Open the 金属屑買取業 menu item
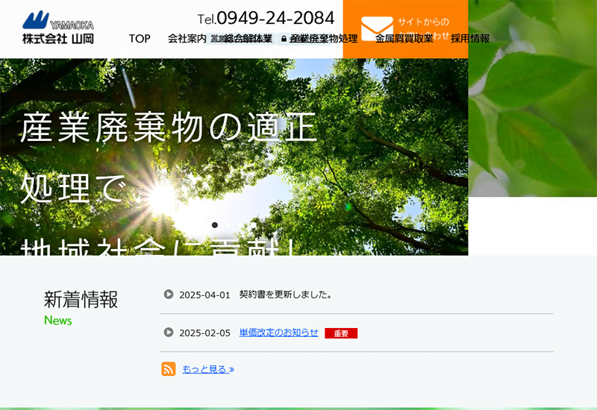This screenshot has height=410, width=597. (404, 39)
